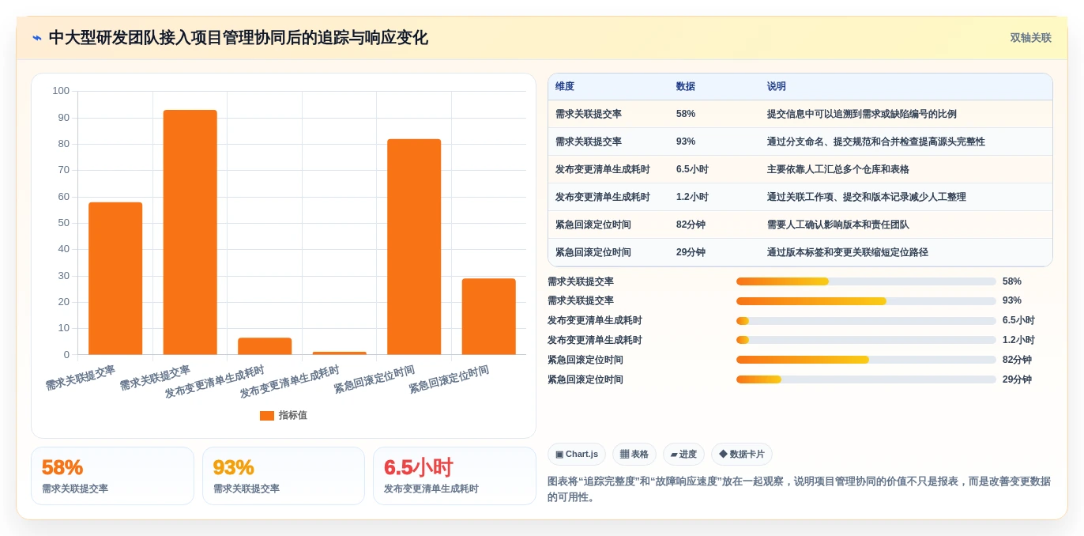Click the 82分钟 value beside its progress bar
The image size is (1084, 536).
click(x=1017, y=360)
